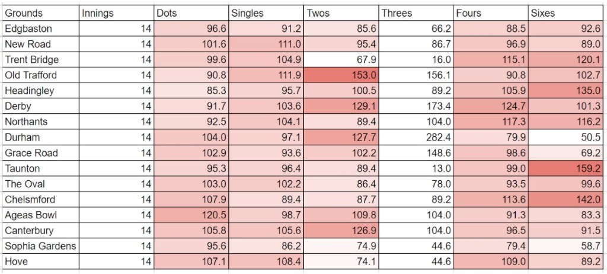The image size is (607, 274).
Task: Click the Twos header cell
Action: [x=340, y=12]
